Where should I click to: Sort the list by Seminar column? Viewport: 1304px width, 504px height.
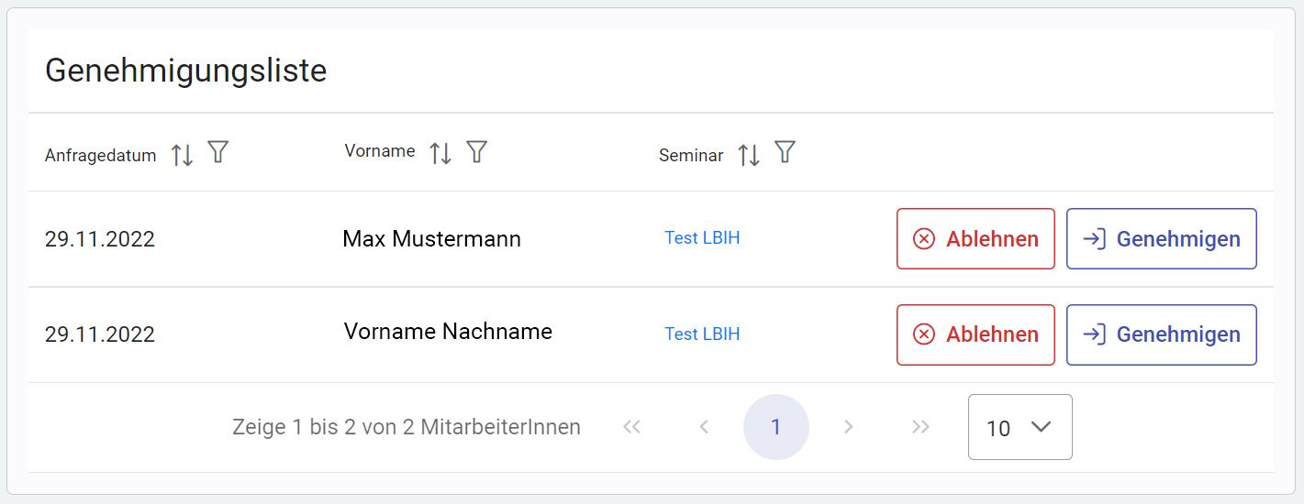coord(749,155)
